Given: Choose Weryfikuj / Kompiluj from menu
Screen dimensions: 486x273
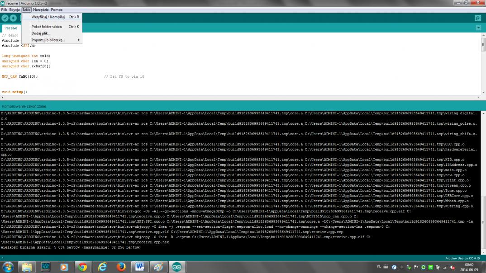Looking at the screenshot, I should click(x=52, y=17).
